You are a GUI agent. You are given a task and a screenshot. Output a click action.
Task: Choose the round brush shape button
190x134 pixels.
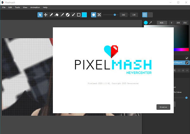point(93,15)
